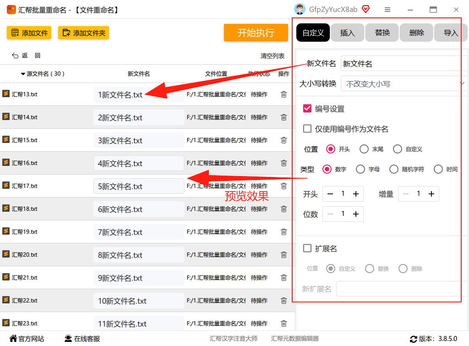The width and height of the screenshot is (469, 346).
Task: Enable 仅使用编号作为文件名 checkbox
Action: coord(307,129)
